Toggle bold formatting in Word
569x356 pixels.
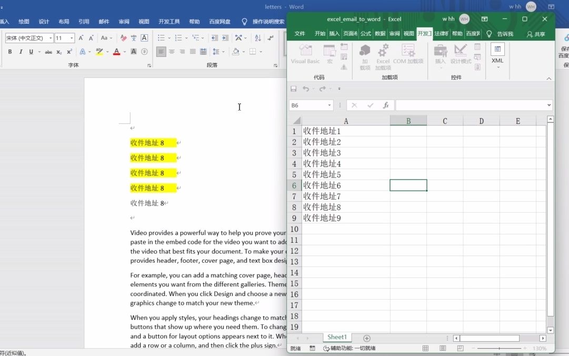pyautogui.click(x=9, y=51)
